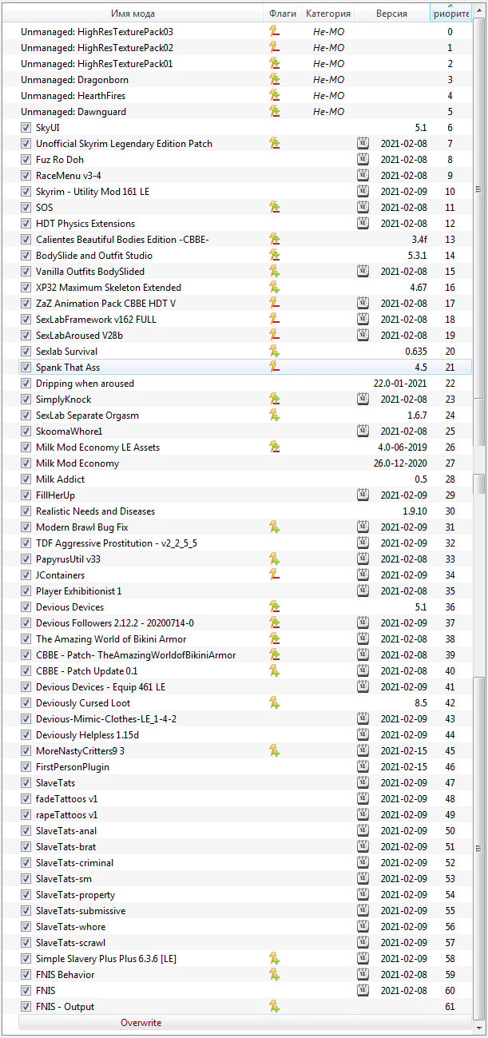Disable the FNIS mod checkbox
The image size is (488, 1038).
[26, 991]
